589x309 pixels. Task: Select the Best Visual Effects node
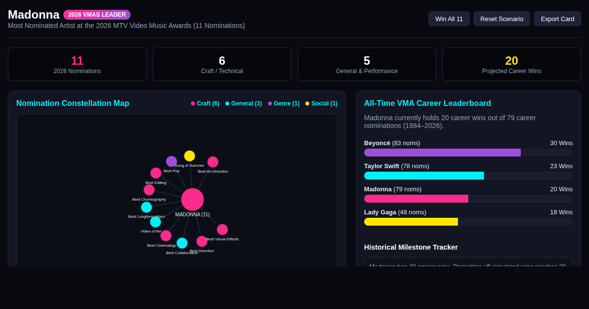(x=222, y=230)
